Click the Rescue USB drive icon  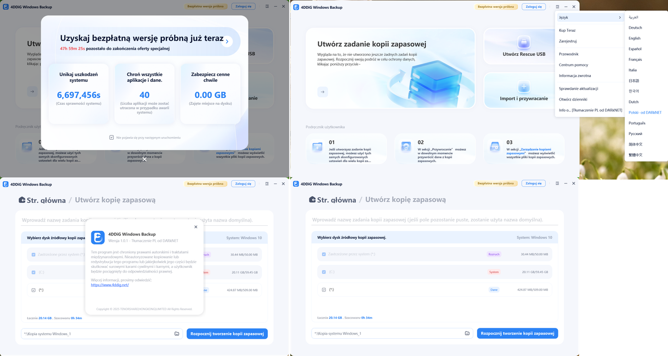point(524,42)
